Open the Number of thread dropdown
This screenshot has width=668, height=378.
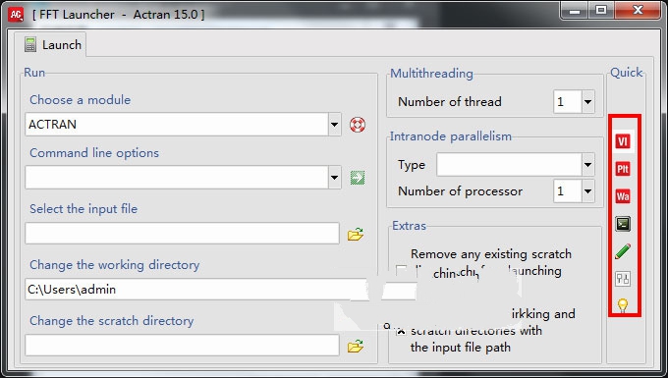[x=587, y=102]
